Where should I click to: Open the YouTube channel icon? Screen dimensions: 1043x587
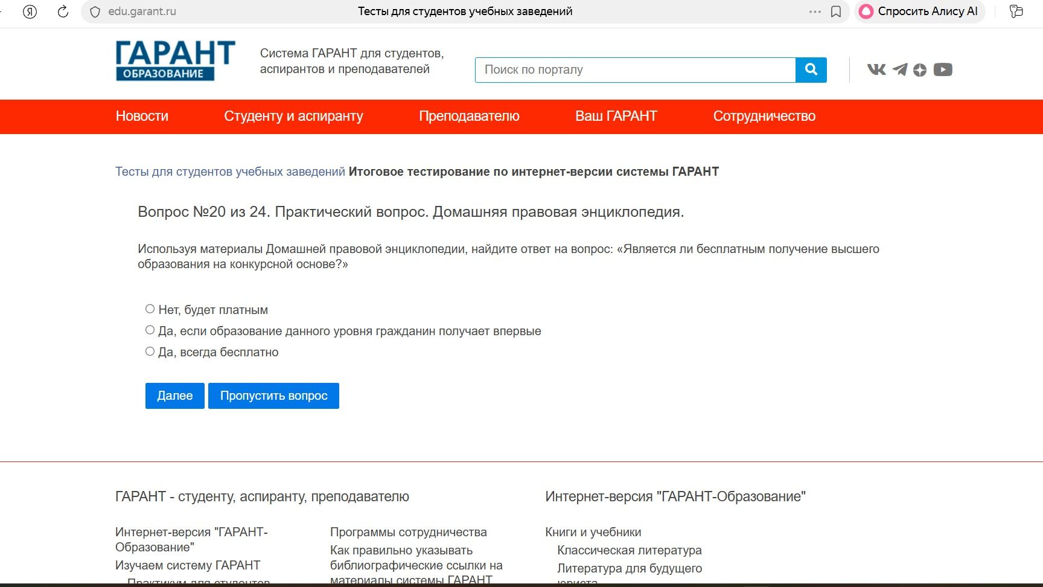[x=943, y=70]
